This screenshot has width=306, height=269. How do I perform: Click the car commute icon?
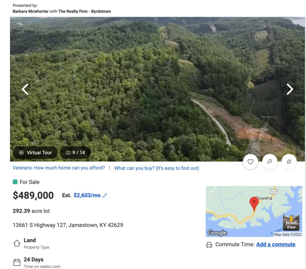point(209,245)
